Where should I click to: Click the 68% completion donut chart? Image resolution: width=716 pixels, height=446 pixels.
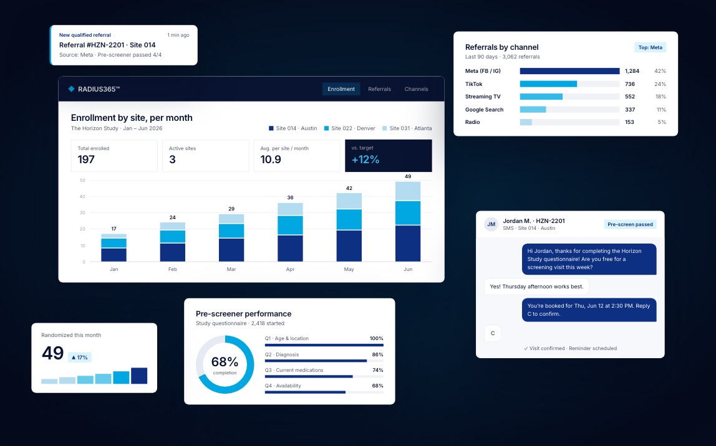click(225, 365)
